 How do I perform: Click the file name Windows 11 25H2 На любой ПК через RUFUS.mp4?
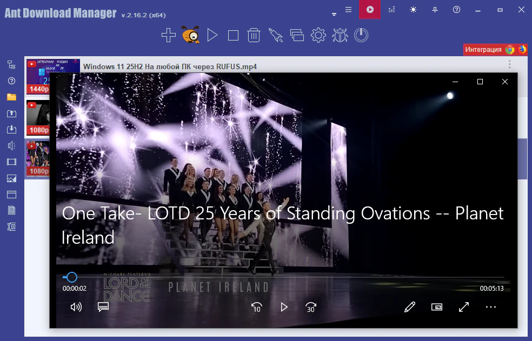(170, 66)
